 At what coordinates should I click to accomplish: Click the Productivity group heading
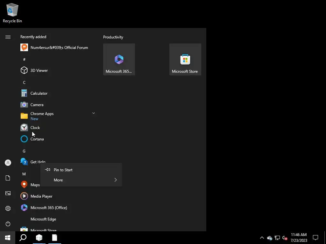click(113, 37)
